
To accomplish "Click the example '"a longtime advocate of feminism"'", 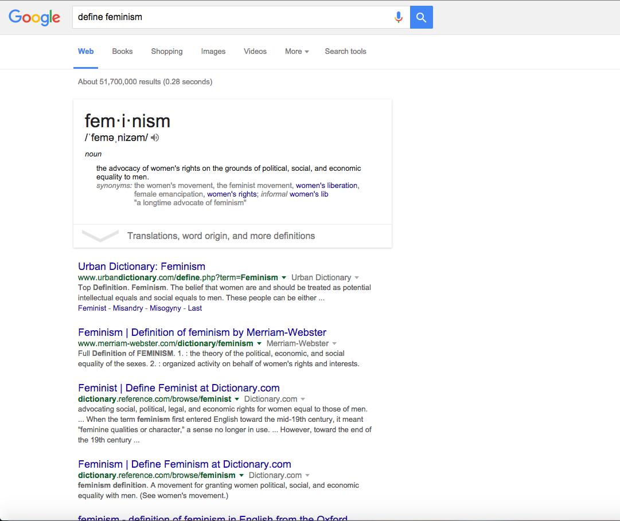I will click(x=190, y=203).
